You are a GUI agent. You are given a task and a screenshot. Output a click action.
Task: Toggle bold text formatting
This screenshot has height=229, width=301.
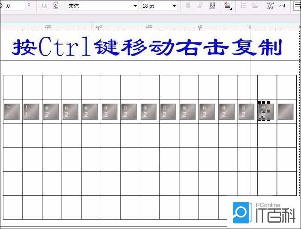point(188,6)
